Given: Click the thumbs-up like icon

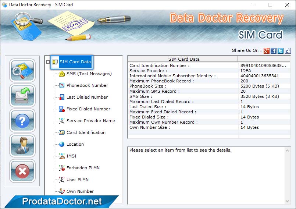Looking at the screenshot, I should tap(288, 51).
